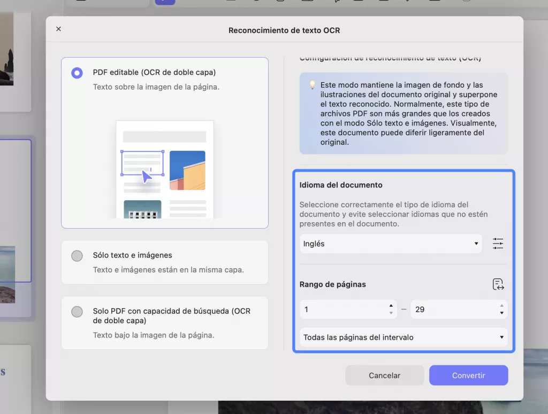The height and width of the screenshot is (414, 548).
Task: Click text 'Texto sobre la imagen de la página.'
Action: click(156, 87)
